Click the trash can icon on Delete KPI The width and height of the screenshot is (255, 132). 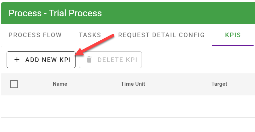[89, 60]
